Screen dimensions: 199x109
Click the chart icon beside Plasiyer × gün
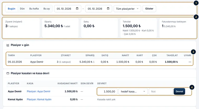click(8, 45)
